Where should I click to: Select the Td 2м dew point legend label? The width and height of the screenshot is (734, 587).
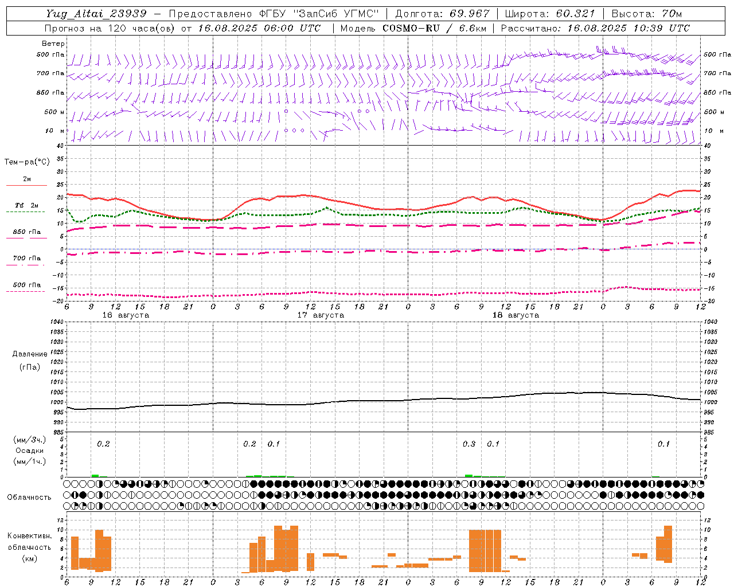(27, 205)
